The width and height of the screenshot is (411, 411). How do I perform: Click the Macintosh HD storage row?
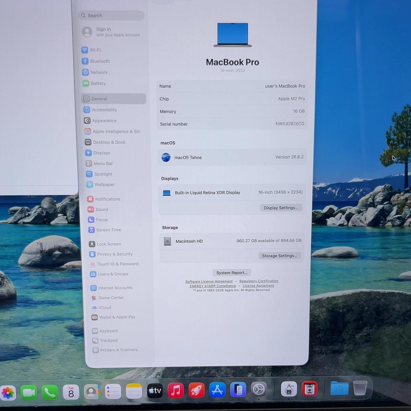tap(233, 241)
